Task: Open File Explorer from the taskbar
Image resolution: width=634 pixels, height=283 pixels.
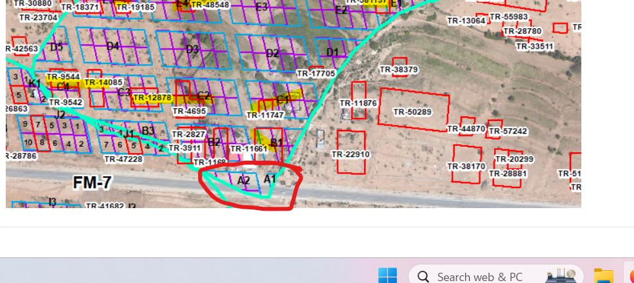Action: point(603,276)
